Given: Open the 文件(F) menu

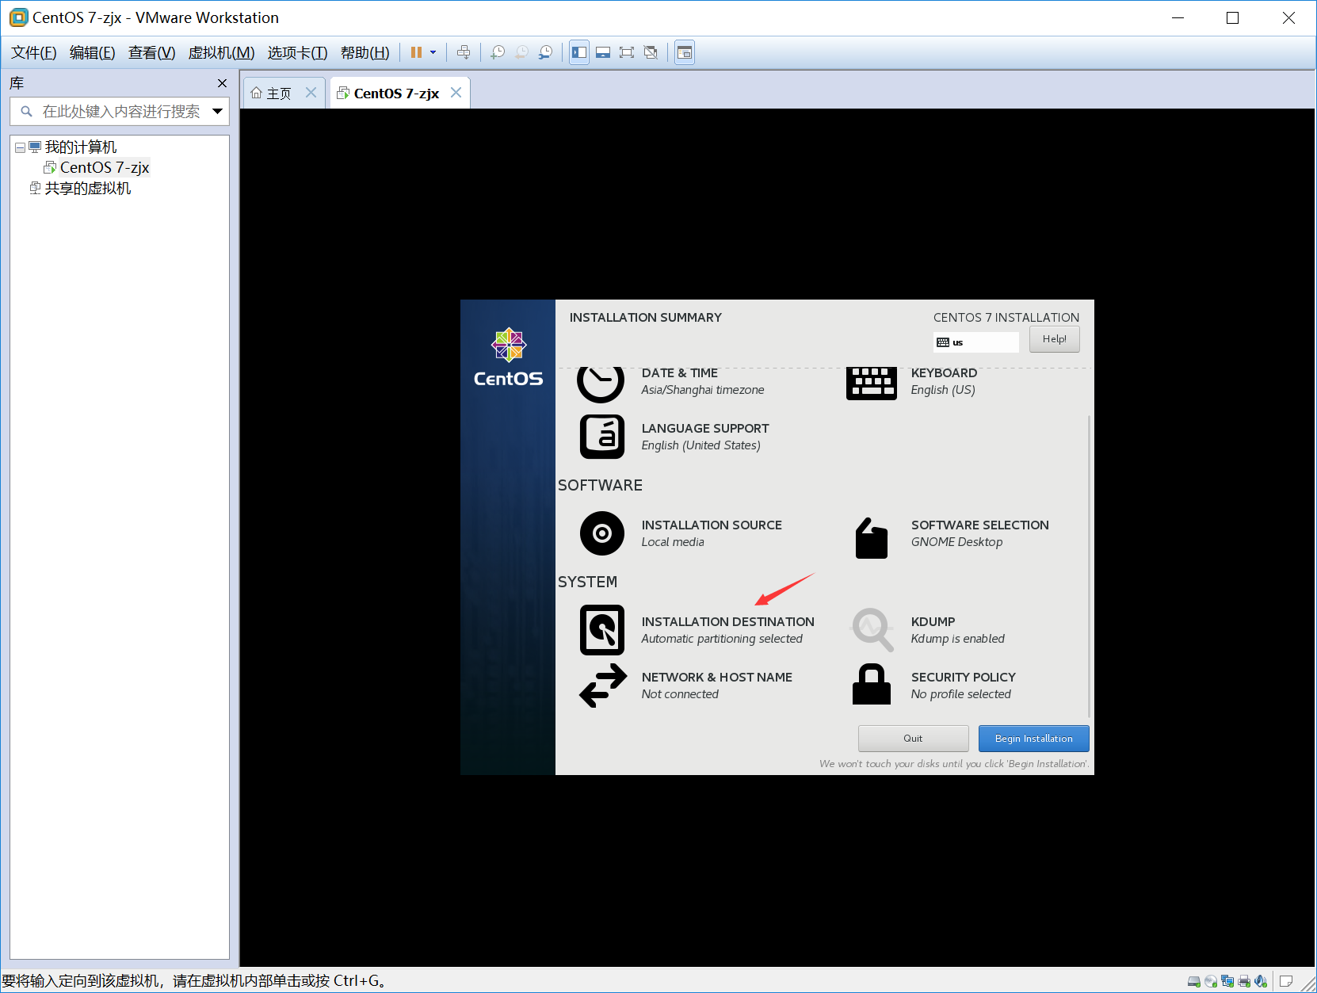Looking at the screenshot, I should 33,53.
